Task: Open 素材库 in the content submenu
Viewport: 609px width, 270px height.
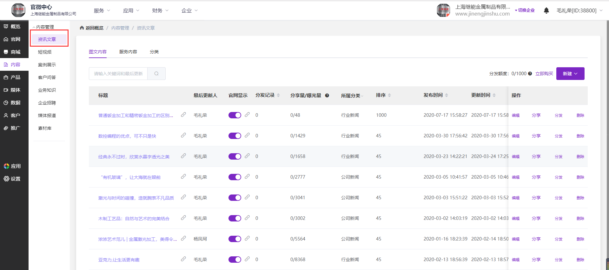Action: pos(45,128)
